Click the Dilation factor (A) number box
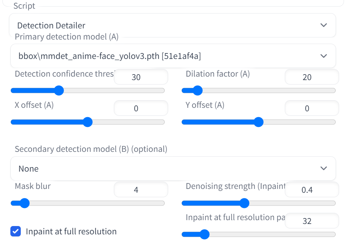This screenshot has height=251, width=345. pyautogui.click(x=312, y=77)
